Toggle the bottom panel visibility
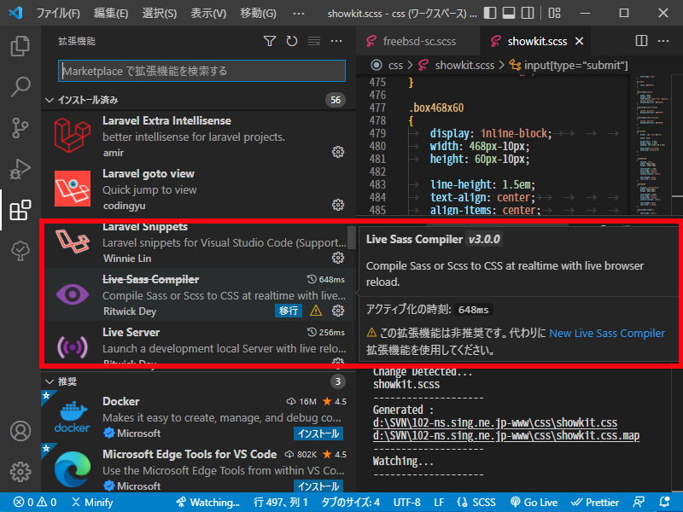This screenshot has height=512, width=683. 509,13
